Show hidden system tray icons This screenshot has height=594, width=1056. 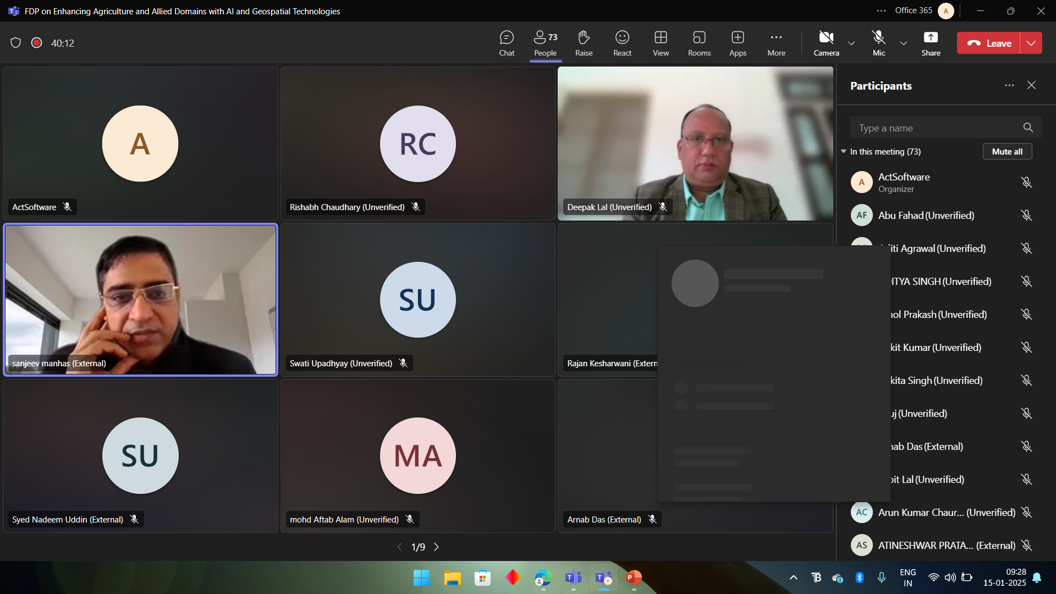[x=793, y=577]
